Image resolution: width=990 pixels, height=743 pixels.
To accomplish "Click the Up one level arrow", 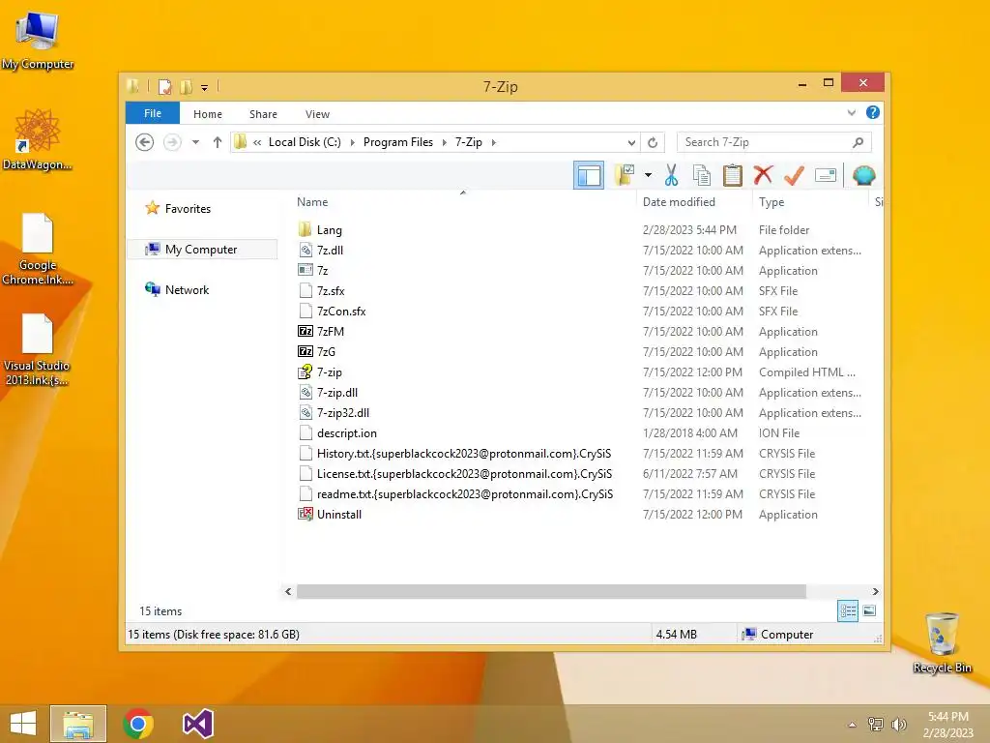I will (218, 142).
